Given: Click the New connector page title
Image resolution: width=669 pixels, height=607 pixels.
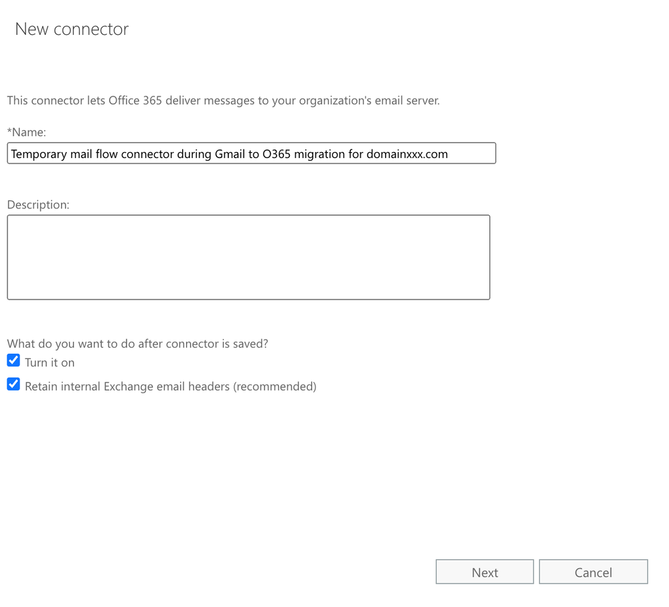Looking at the screenshot, I should [x=71, y=29].
